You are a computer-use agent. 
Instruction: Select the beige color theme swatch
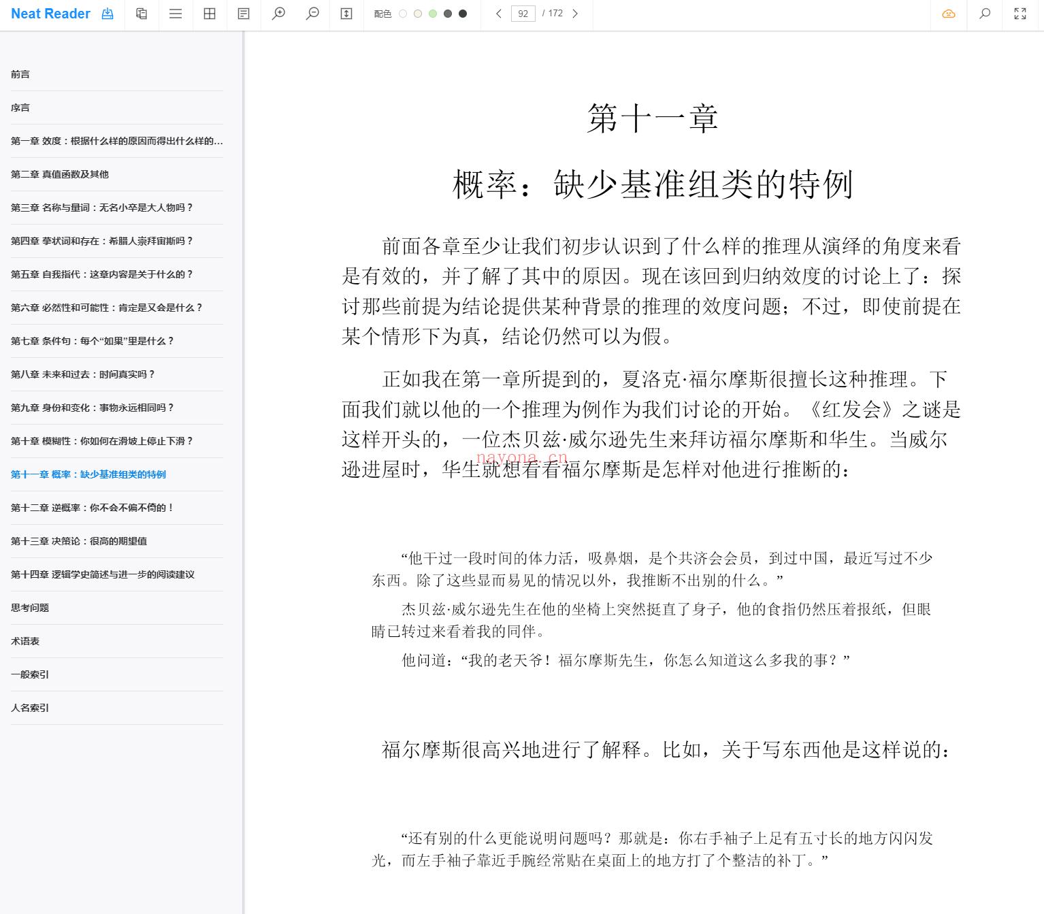click(x=418, y=14)
